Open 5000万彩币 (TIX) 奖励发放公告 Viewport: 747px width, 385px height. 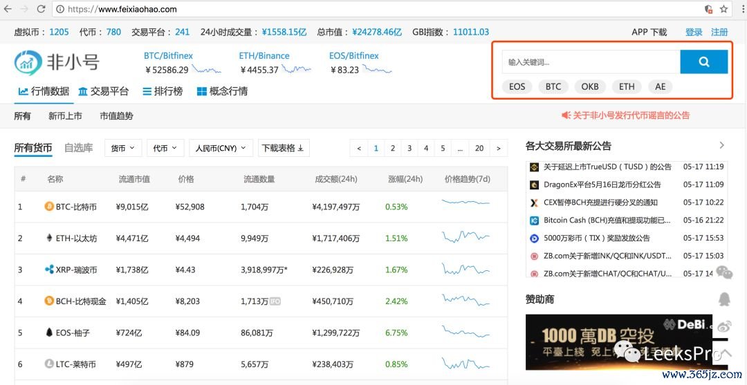(596, 238)
